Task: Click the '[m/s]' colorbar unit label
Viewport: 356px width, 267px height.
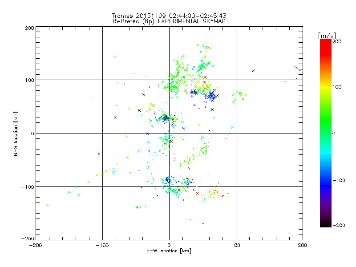Action: [x=327, y=36]
